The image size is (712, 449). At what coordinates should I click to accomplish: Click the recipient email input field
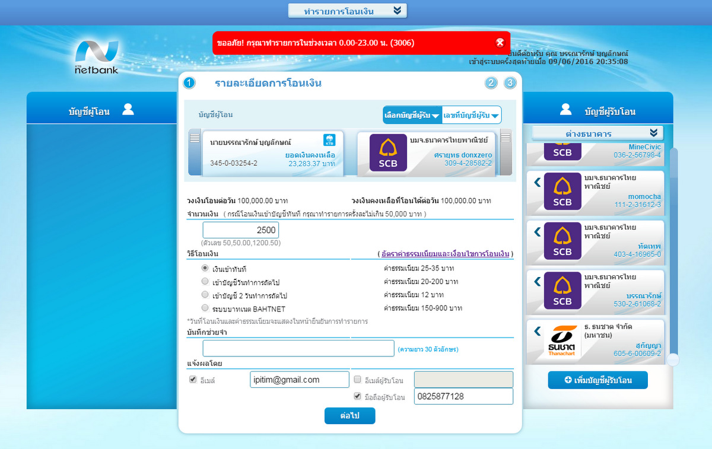463,380
